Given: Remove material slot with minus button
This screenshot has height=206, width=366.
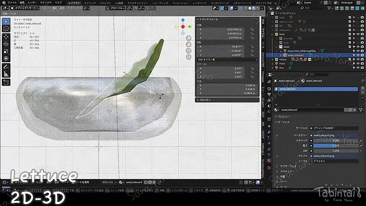Looking at the screenshot, I should (363, 92).
